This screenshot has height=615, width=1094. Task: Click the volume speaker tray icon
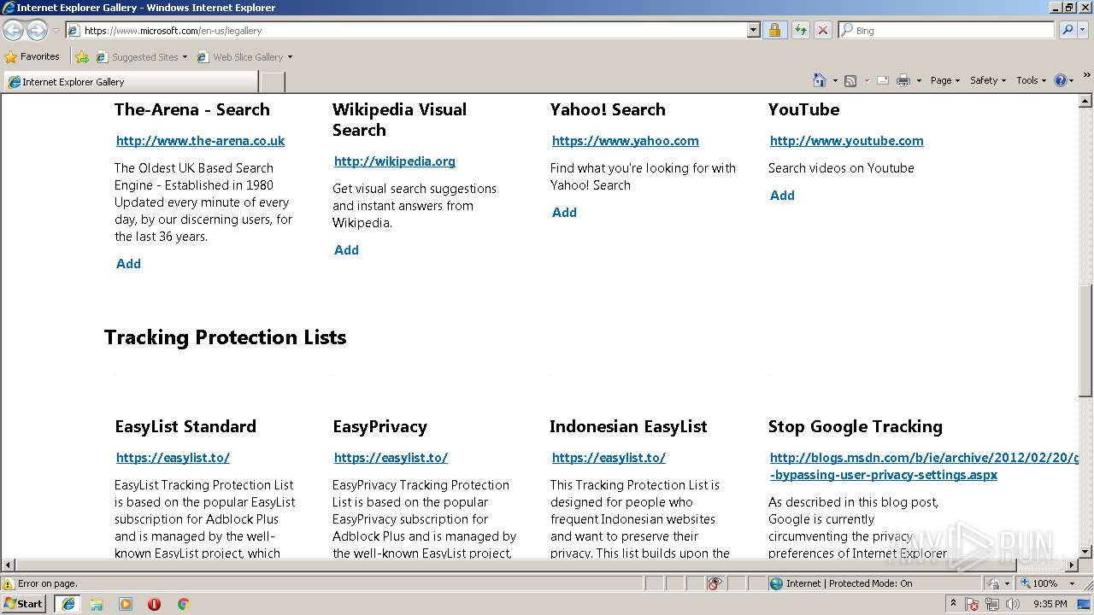(x=1013, y=604)
